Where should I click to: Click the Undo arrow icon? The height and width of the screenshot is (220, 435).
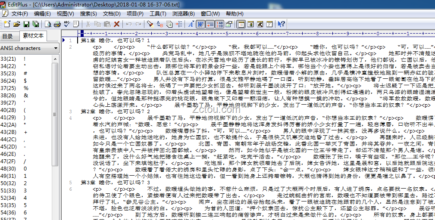pyautogui.click(x=129, y=24)
